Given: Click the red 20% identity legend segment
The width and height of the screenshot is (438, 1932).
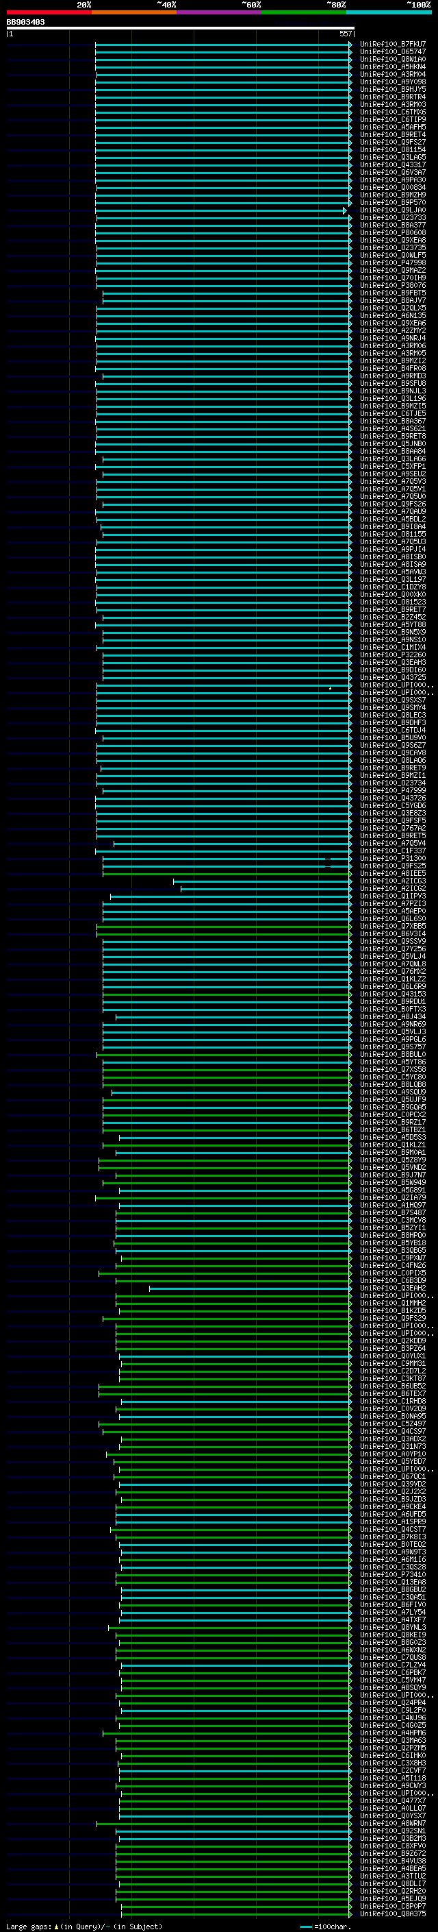Looking at the screenshot, I should 49,12.
